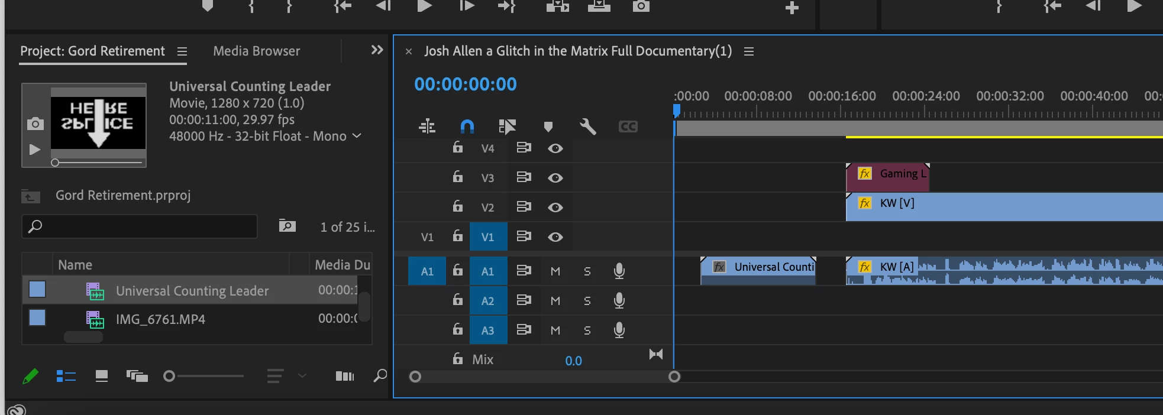Viewport: 1163px width, 415px height.
Task: Open sequence panel menu beside title
Action: [x=748, y=51]
